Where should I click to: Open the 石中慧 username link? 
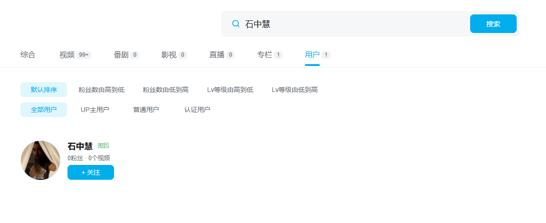coord(80,146)
